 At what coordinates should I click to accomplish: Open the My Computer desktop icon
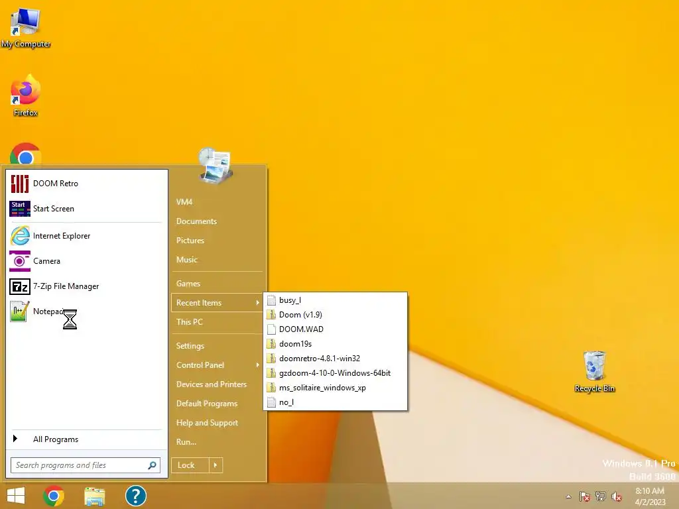tap(26, 27)
